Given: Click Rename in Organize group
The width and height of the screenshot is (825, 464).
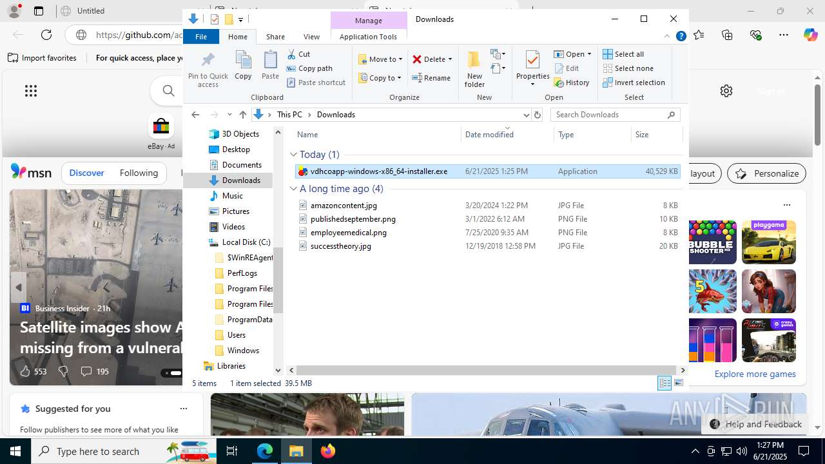Looking at the screenshot, I should tap(431, 78).
